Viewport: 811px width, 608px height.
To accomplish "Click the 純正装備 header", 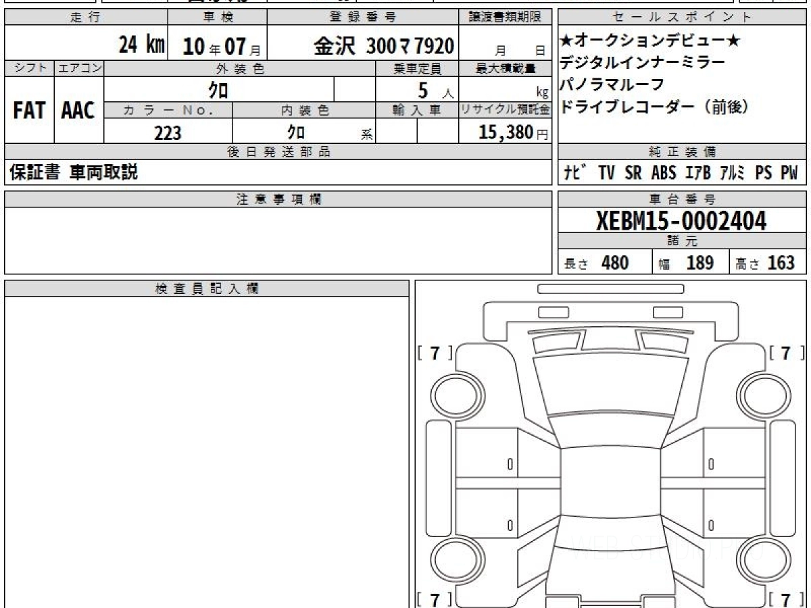I will 683,152.
